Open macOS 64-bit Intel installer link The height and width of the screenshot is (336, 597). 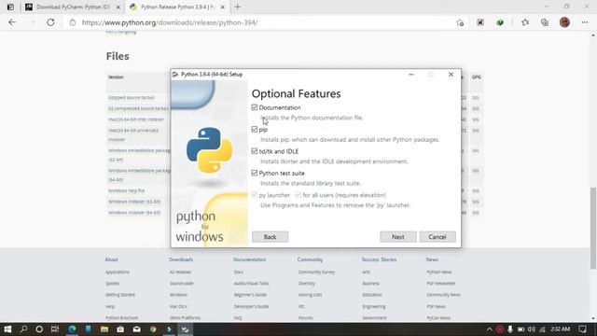tap(136, 119)
